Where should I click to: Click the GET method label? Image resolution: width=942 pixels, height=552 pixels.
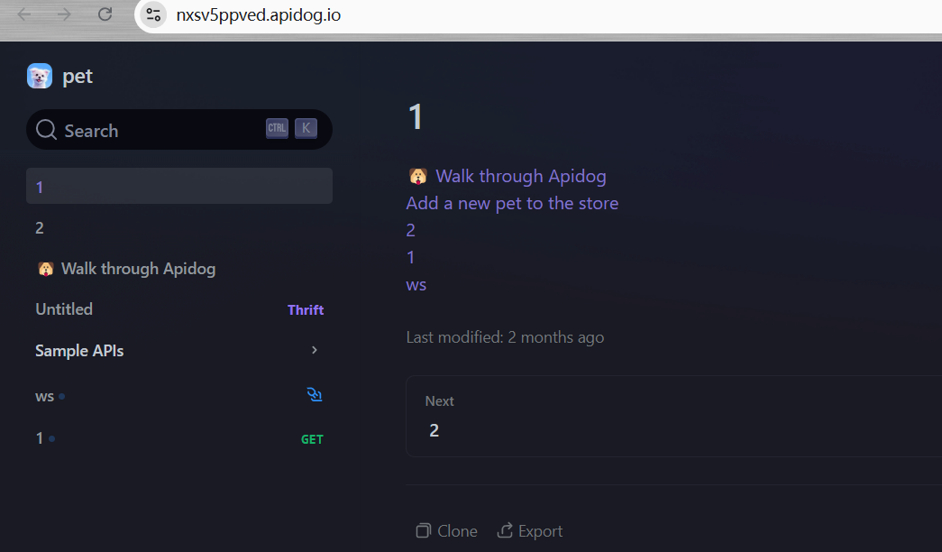click(312, 439)
